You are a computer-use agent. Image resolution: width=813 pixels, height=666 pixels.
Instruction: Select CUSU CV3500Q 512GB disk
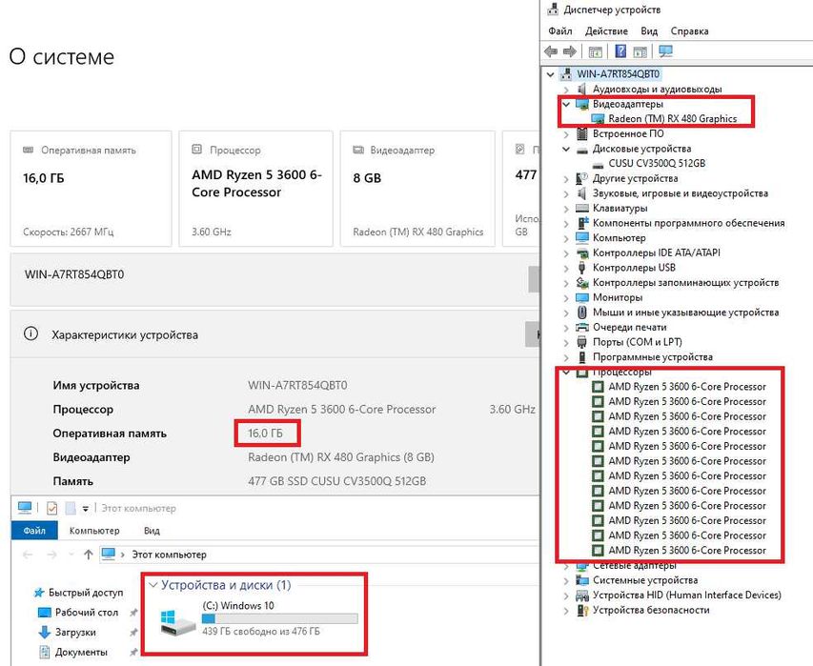(657, 163)
